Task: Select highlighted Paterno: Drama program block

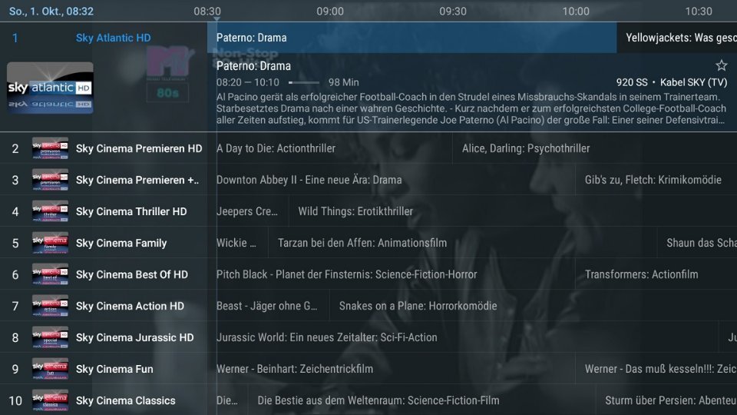Action: [x=411, y=38]
